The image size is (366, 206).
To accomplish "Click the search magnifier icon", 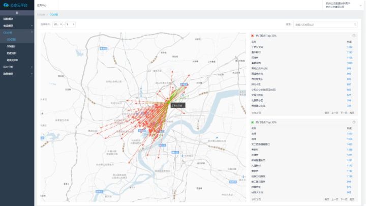I will 355,24.
